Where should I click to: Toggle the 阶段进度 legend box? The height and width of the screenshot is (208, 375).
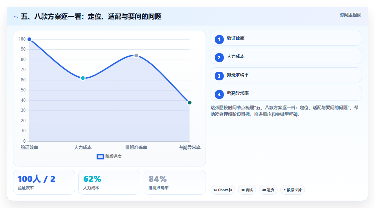[x=100, y=157]
